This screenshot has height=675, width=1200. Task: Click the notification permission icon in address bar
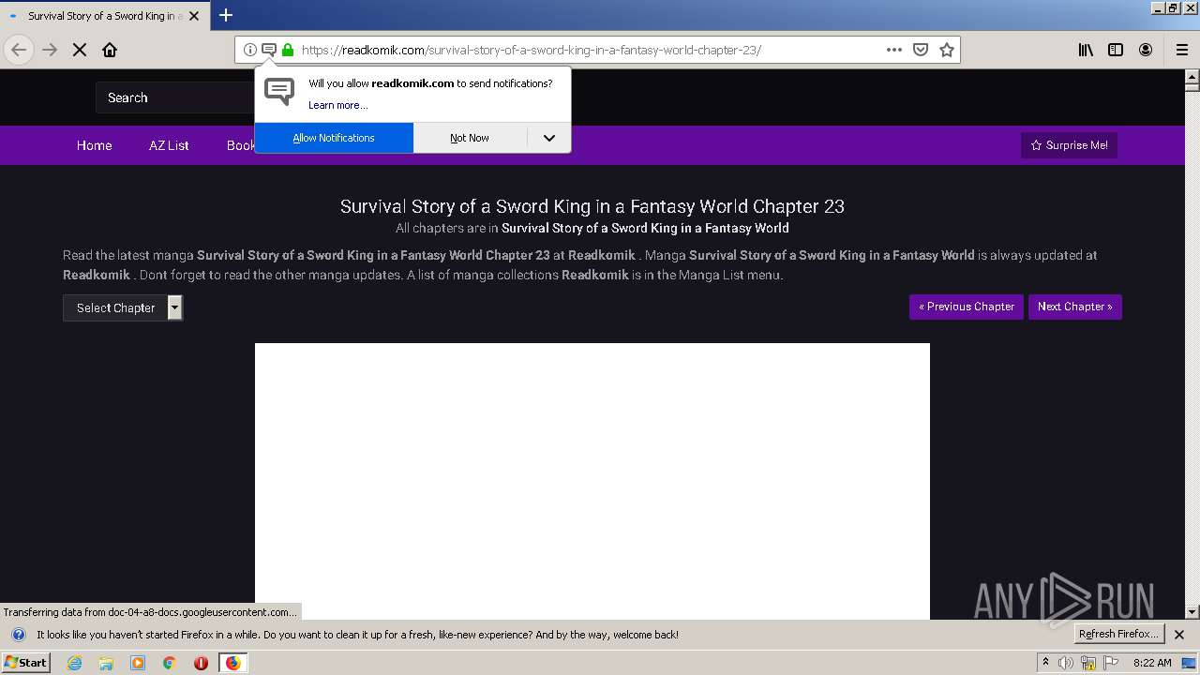[x=268, y=50]
